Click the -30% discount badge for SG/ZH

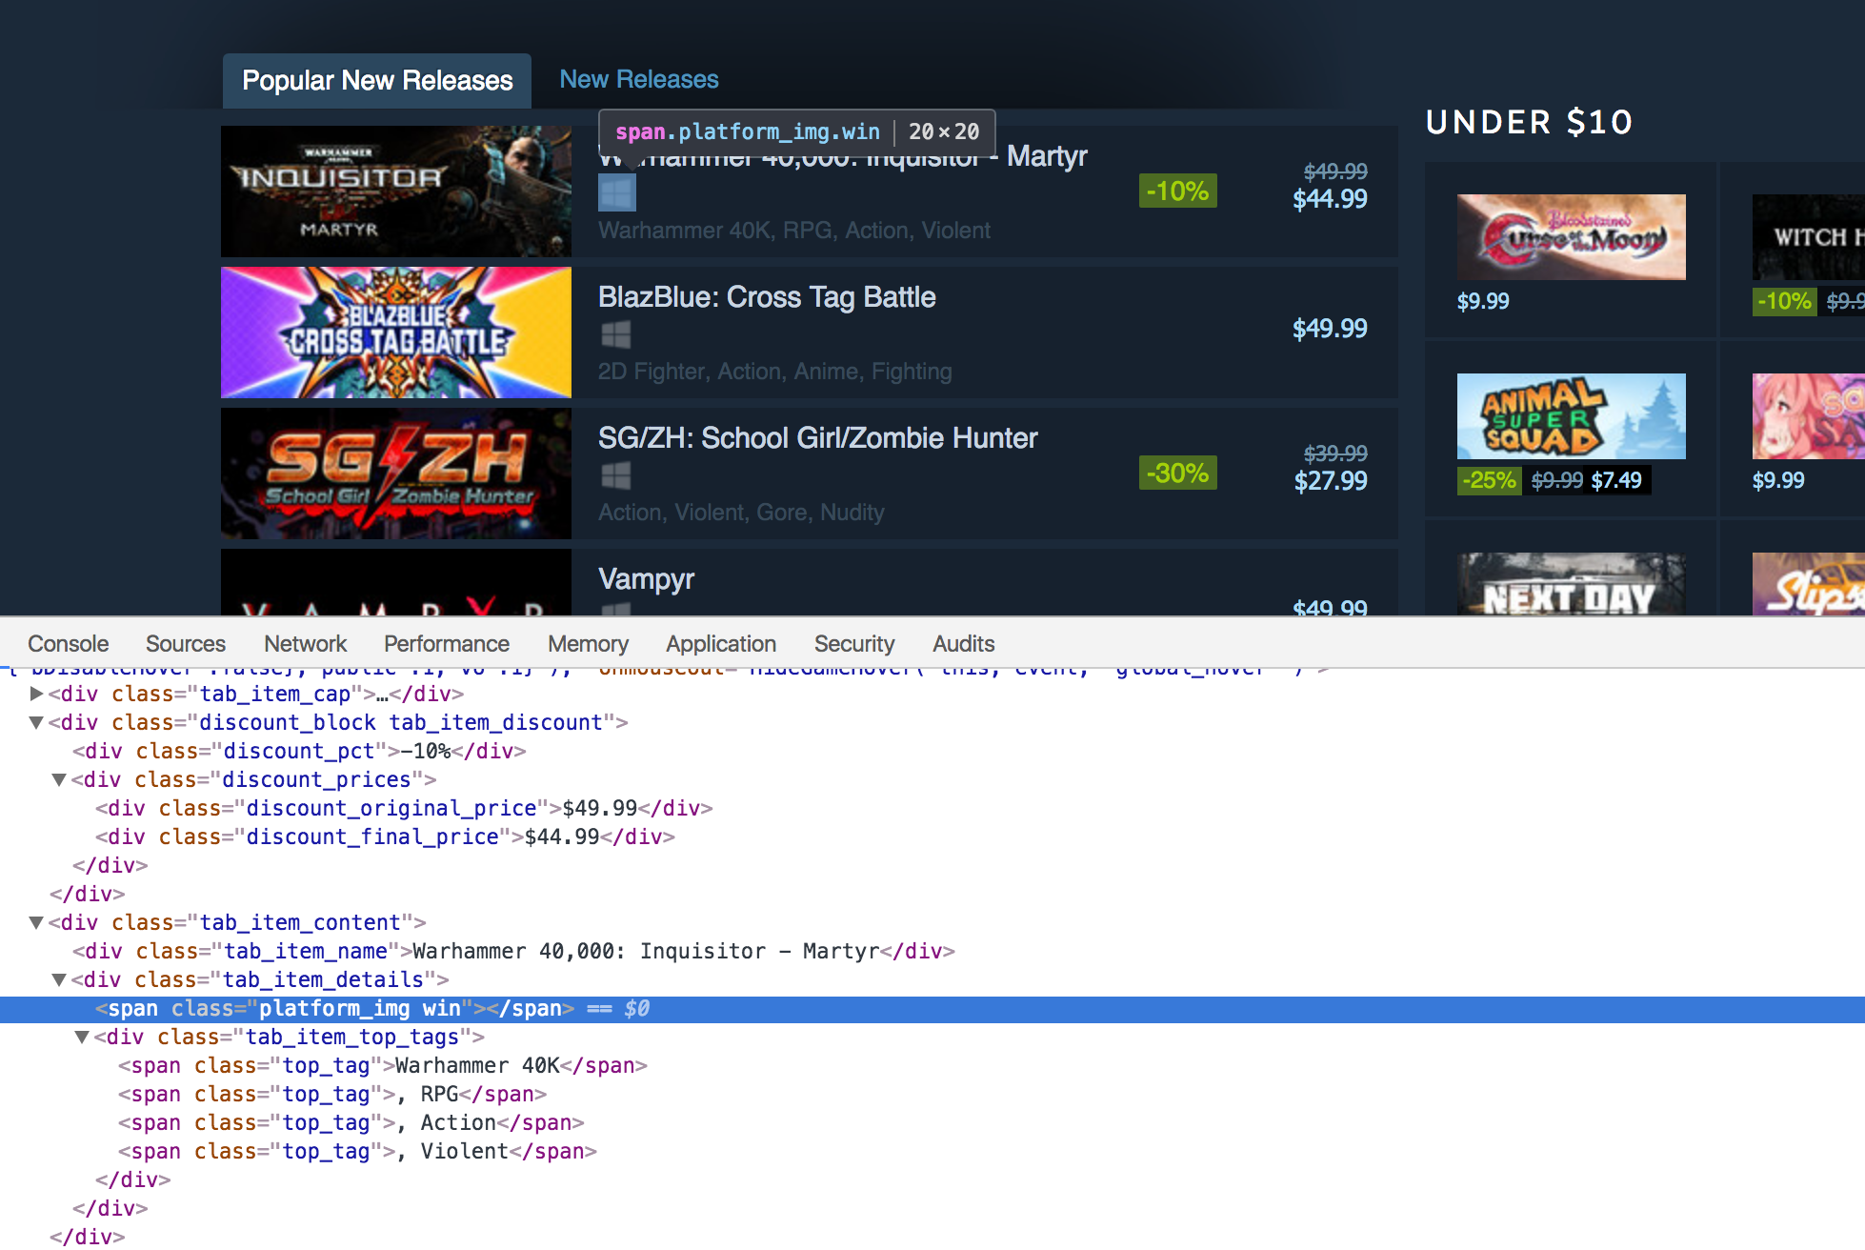tap(1177, 473)
